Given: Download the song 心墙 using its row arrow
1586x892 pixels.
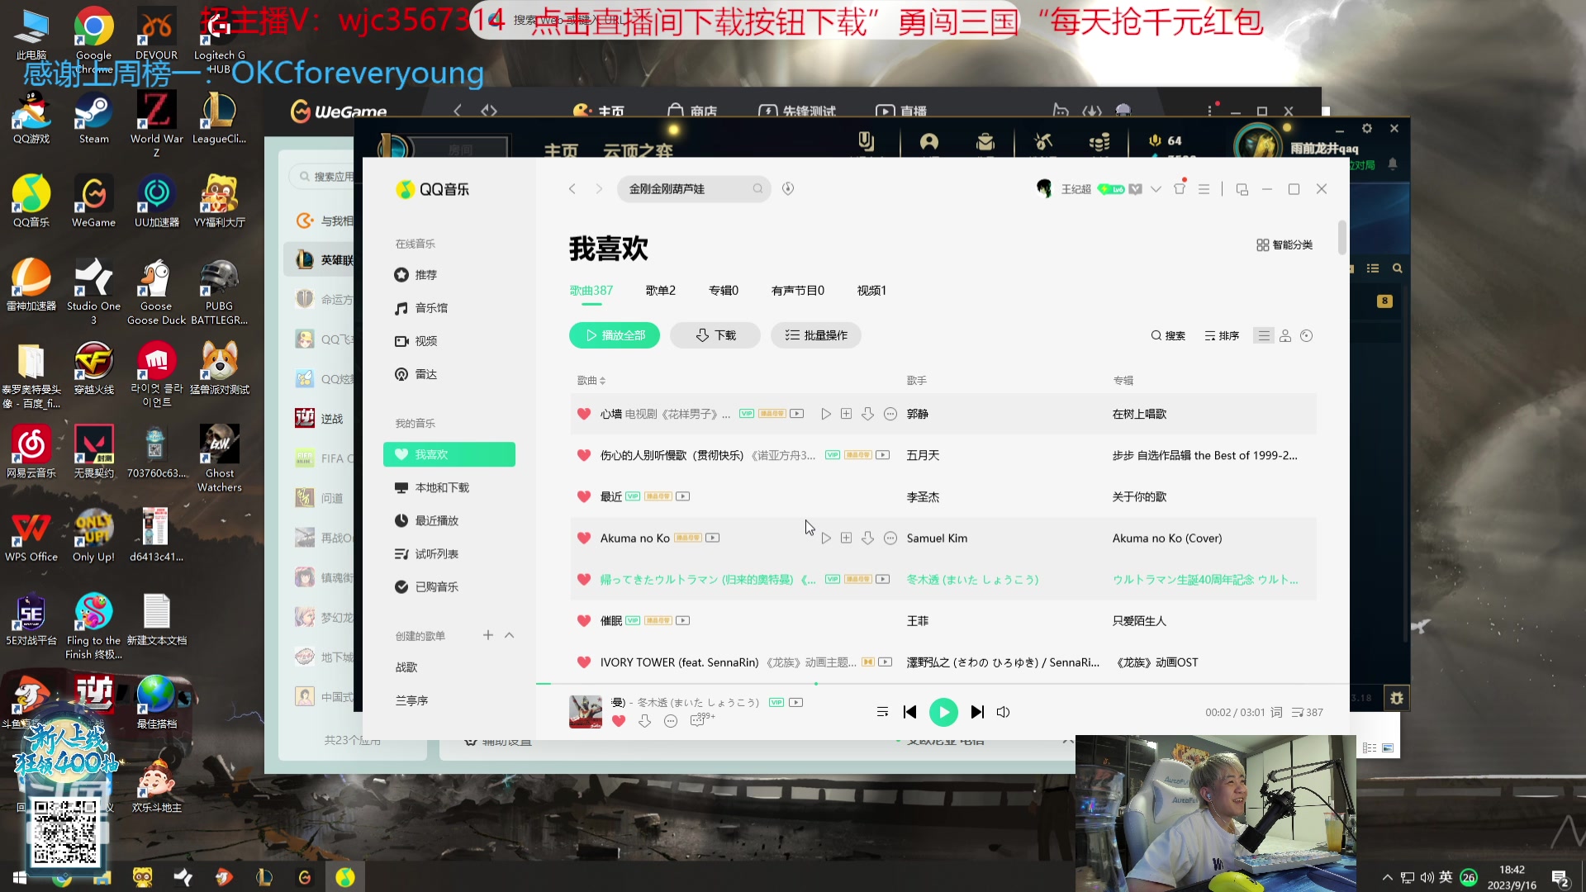Looking at the screenshot, I should pos(867,414).
